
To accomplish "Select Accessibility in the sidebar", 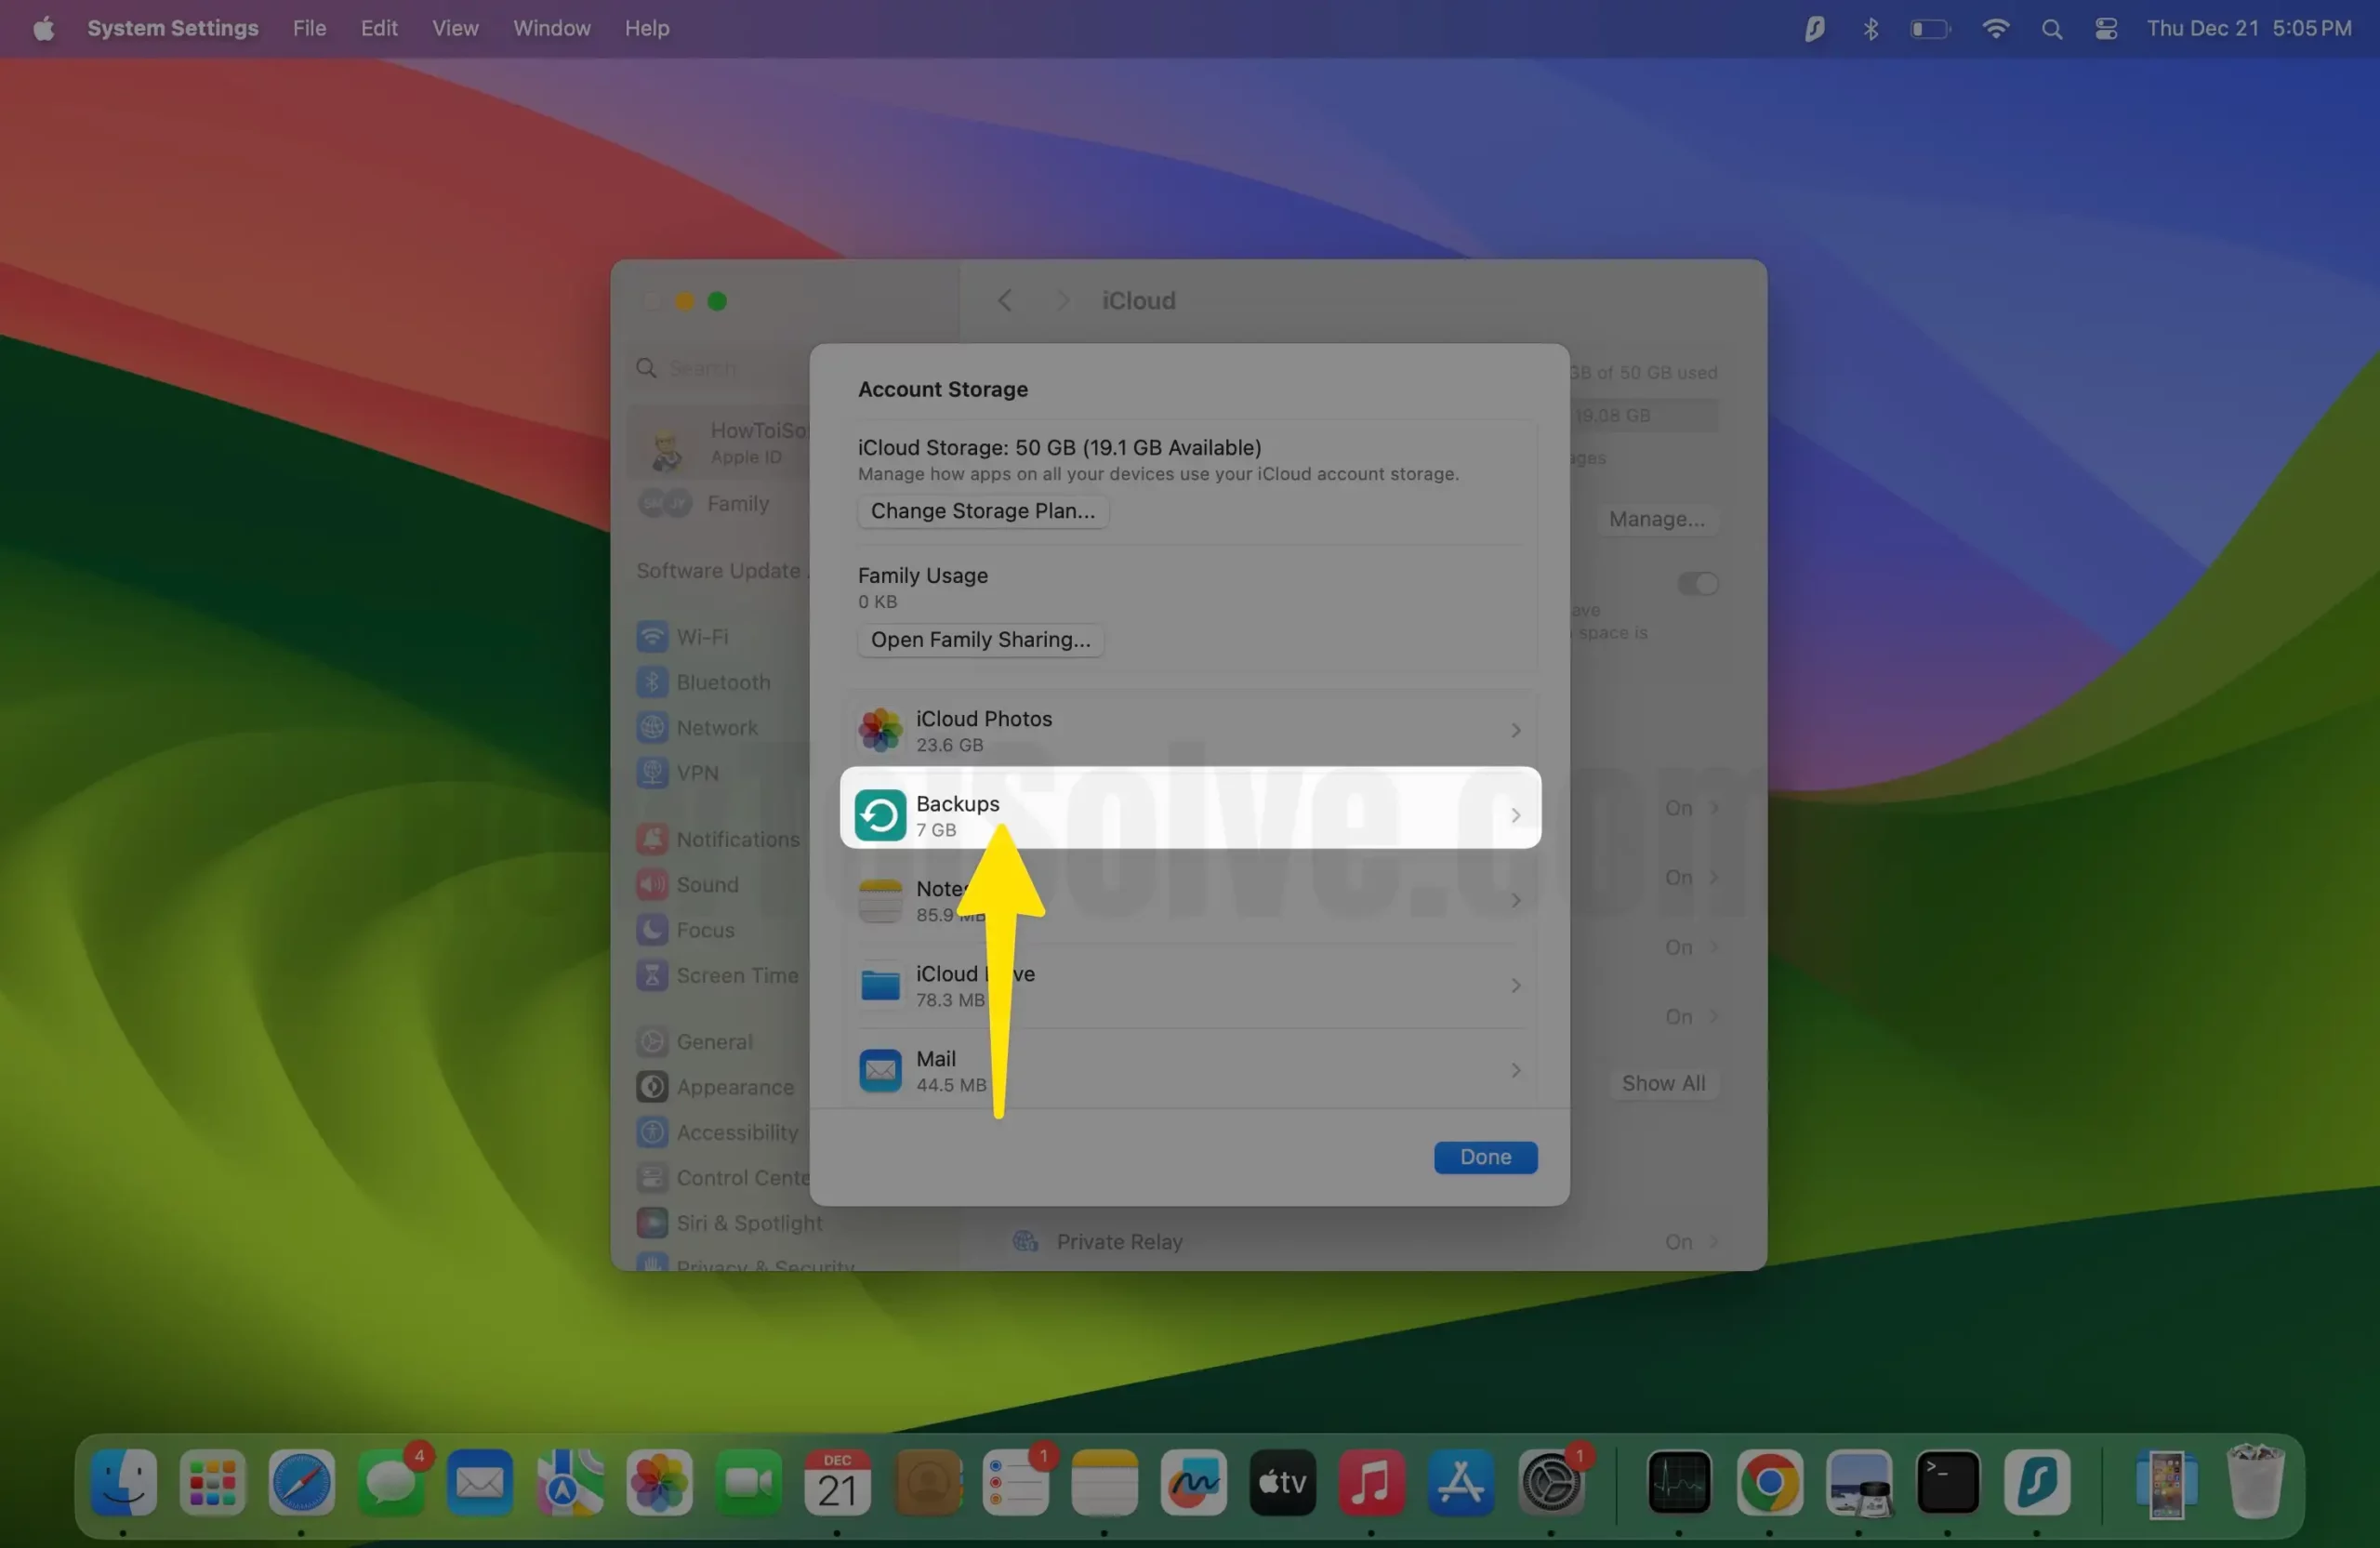I will (x=720, y=1132).
